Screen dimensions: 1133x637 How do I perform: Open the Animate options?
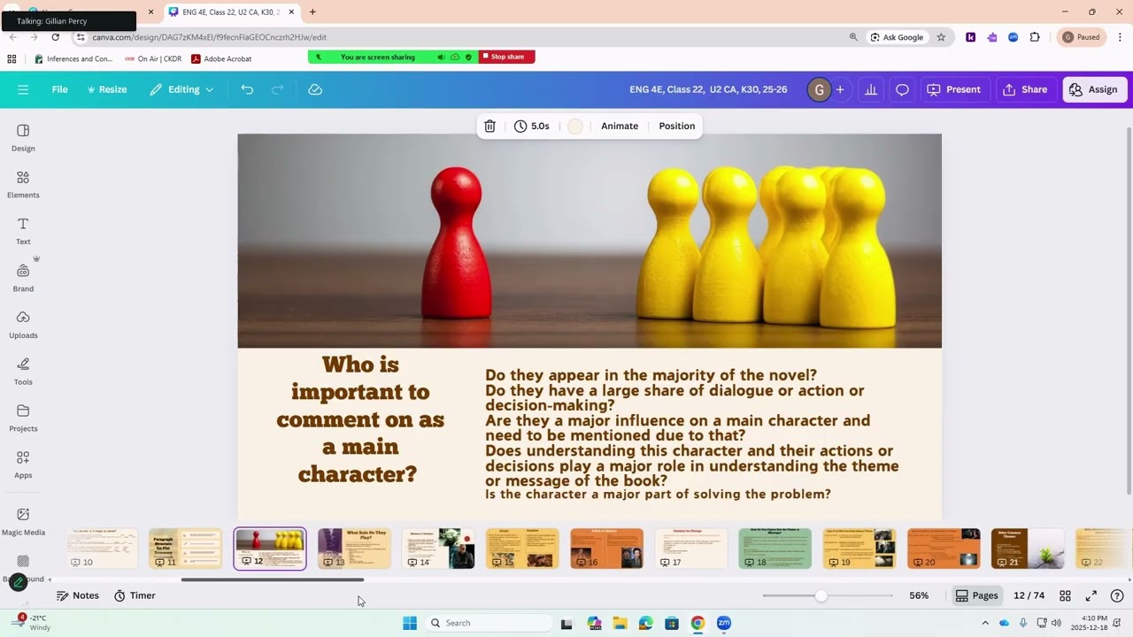click(620, 126)
